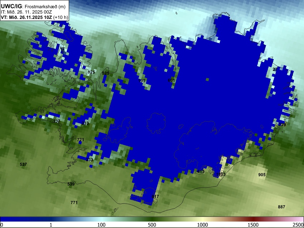Click the 525 value on the map
304x228 pixels.
pyautogui.click(x=106, y=73)
